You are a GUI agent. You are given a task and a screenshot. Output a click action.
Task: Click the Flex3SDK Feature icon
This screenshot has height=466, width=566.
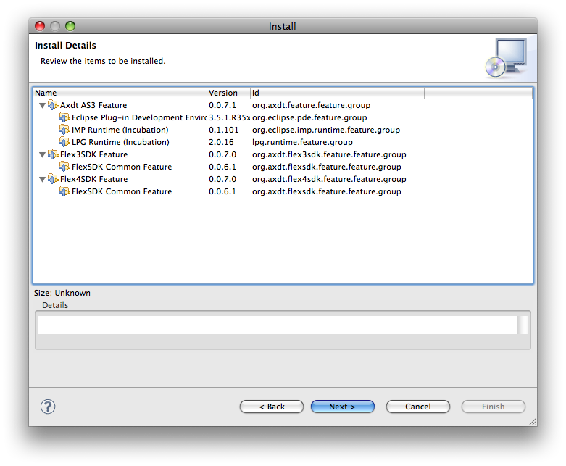pos(53,154)
